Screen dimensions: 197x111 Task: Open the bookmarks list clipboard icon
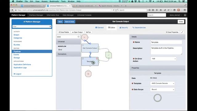pos(153,10)
